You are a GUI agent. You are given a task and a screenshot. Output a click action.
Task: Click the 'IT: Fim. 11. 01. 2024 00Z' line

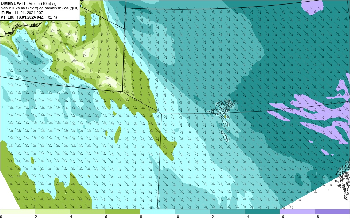(22, 13)
